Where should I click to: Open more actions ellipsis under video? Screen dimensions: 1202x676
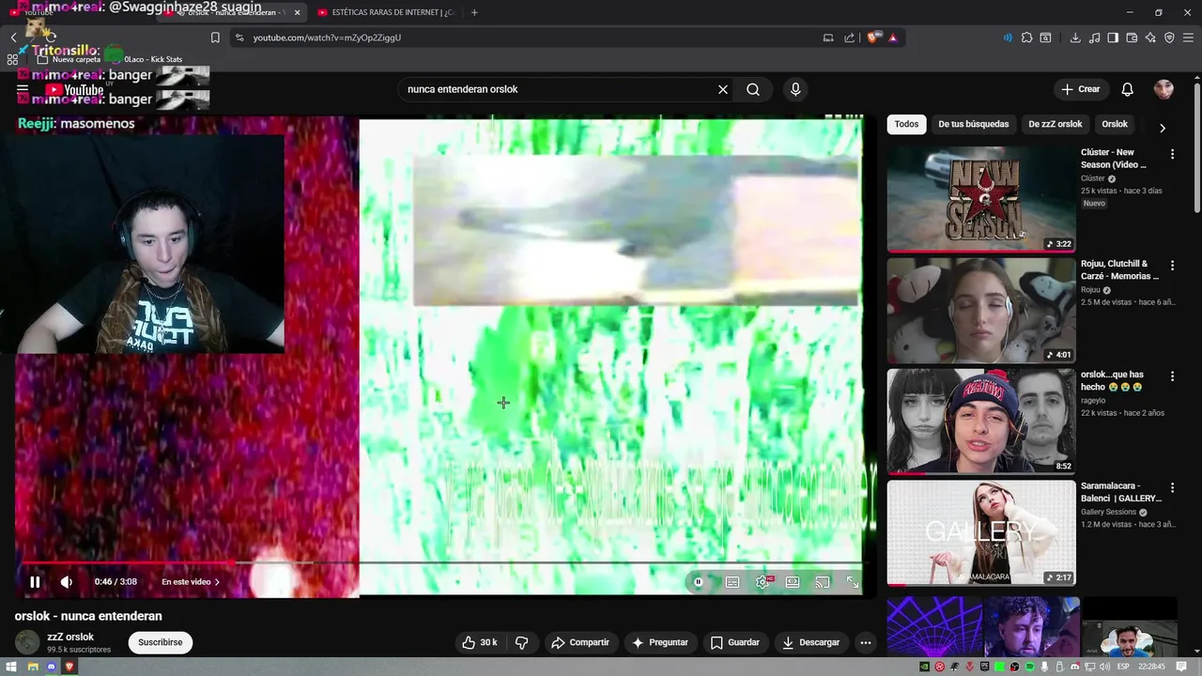(x=866, y=642)
